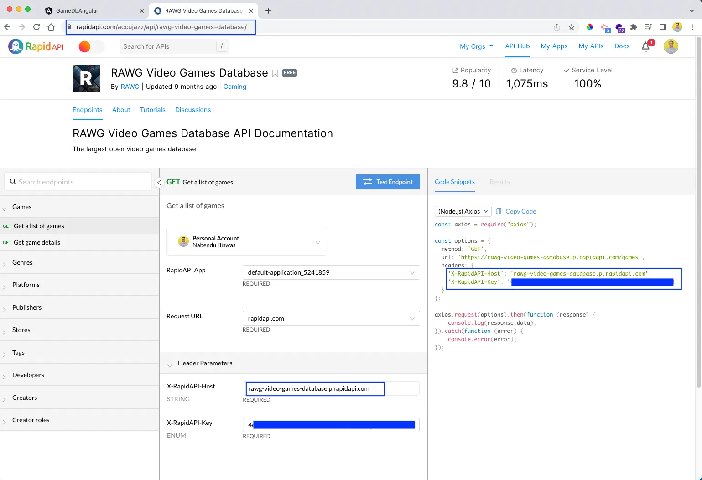The height and width of the screenshot is (480, 702).
Task: Select Get a list of games endpoint
Action: tap(79, 226)
